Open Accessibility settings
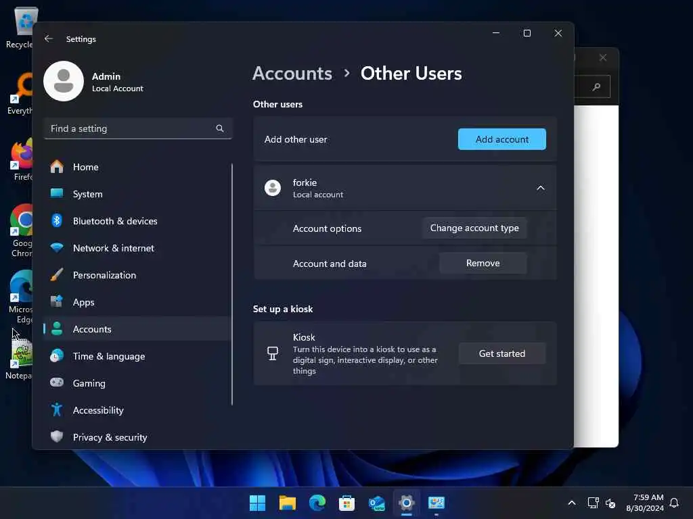Screen dimensions: 693x519 click(x=137, y=410)
